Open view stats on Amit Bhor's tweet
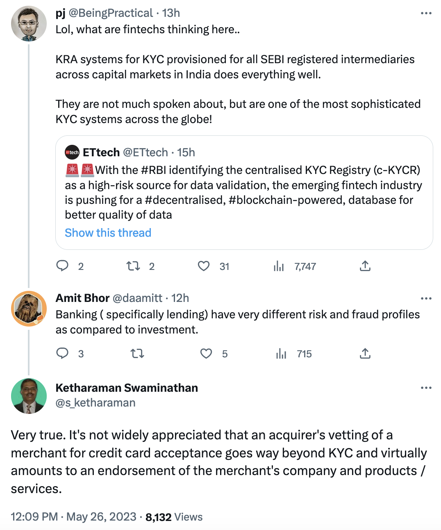This screenshot has width=441, height=530. pyautogui.click(x=282, y=354)
